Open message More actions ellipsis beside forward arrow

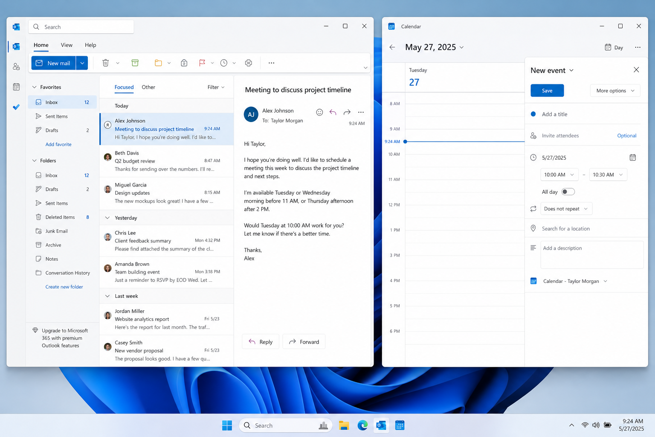361,112
